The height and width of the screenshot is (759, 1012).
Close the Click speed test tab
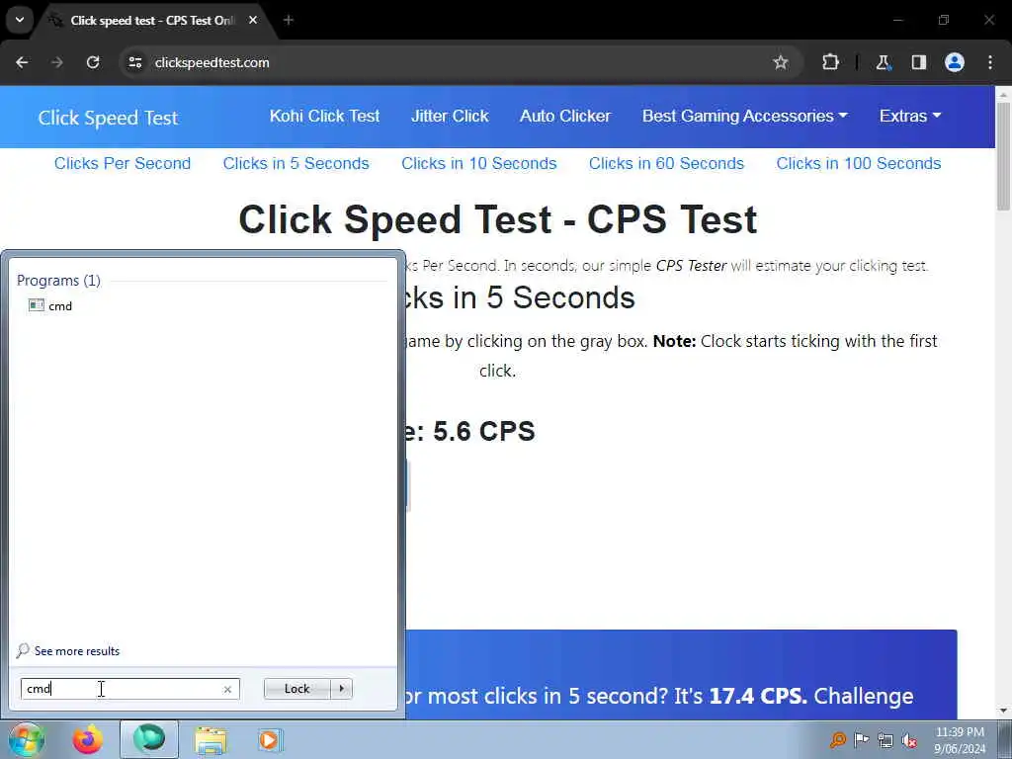[x=253, y=20]
